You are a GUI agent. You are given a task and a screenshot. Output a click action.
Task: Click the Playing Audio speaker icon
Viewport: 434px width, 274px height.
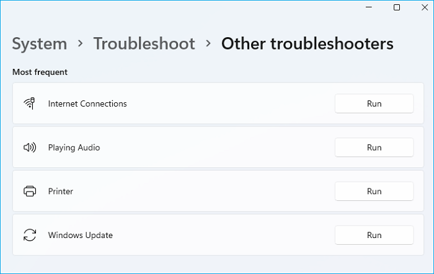(29, 148)
